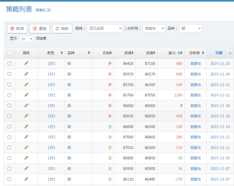Open the 1对1 link in the first row
Screen dimensions: 234x186
point(51,63)
